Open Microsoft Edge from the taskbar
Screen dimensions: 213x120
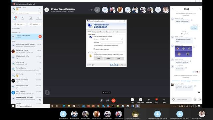point(64,106)
